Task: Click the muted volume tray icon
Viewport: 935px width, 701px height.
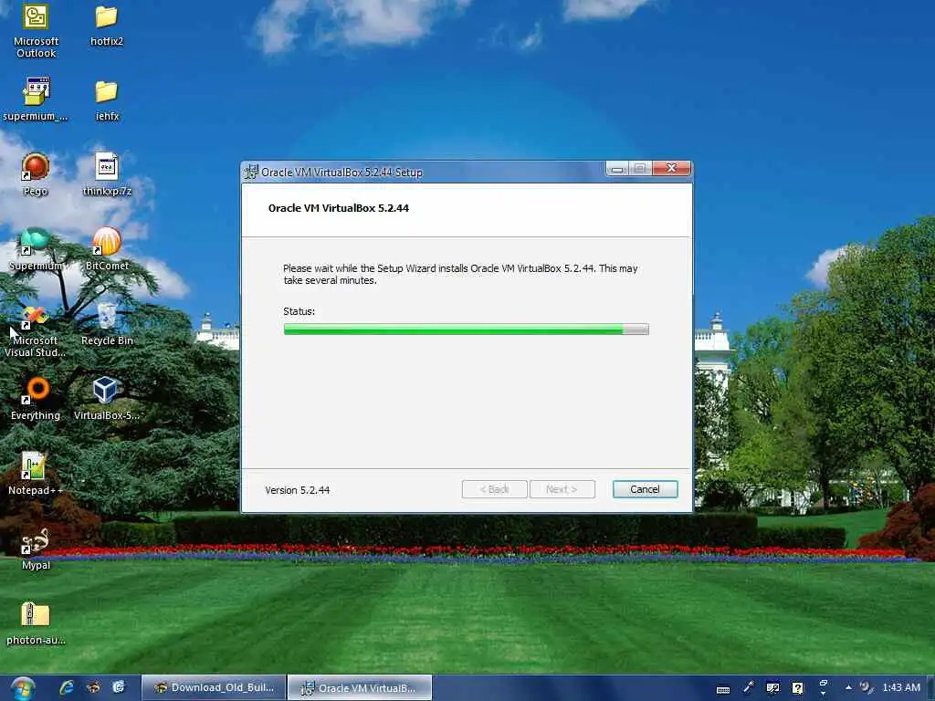Action: [866, 688]
